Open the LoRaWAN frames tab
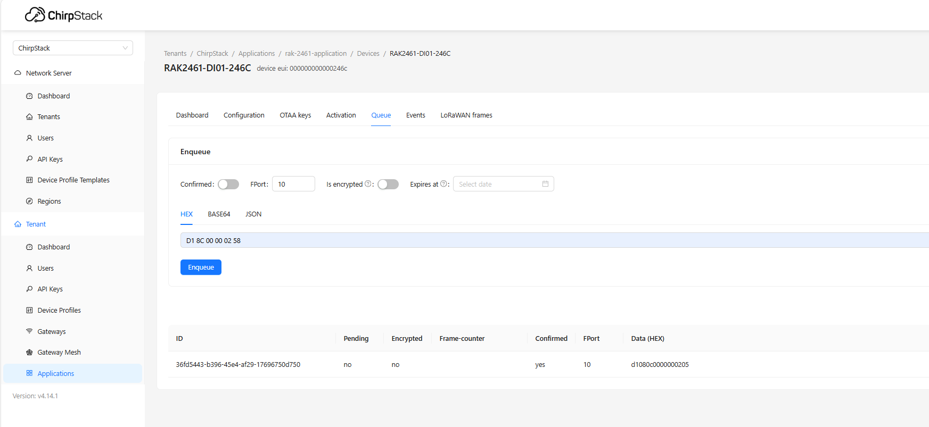Screen dimensions: 929x427 pos(466,115)
